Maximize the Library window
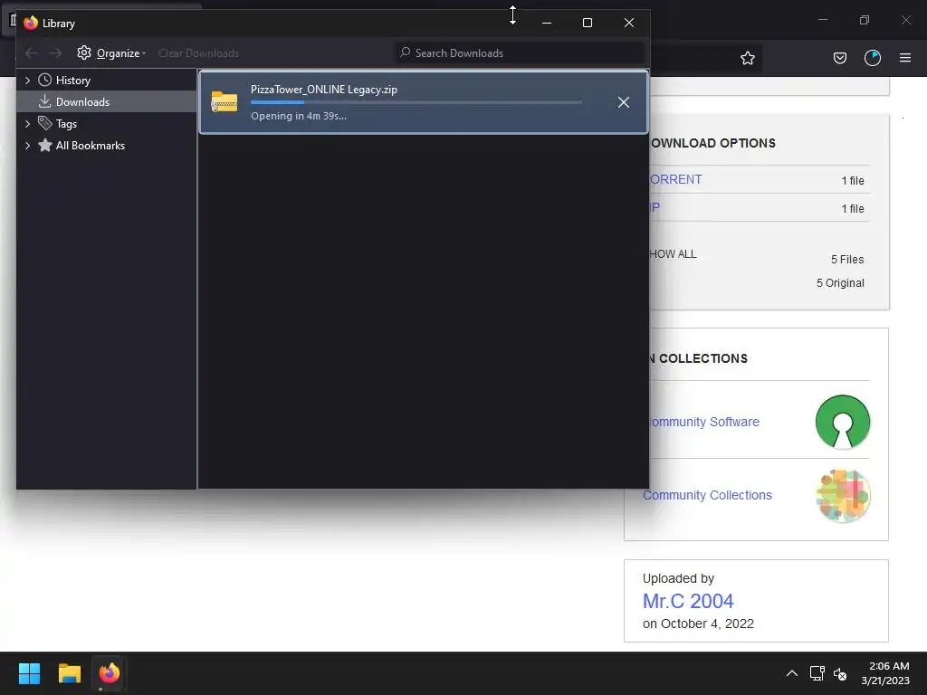This screenshot has width=927, height=695. tap(587, 23)
